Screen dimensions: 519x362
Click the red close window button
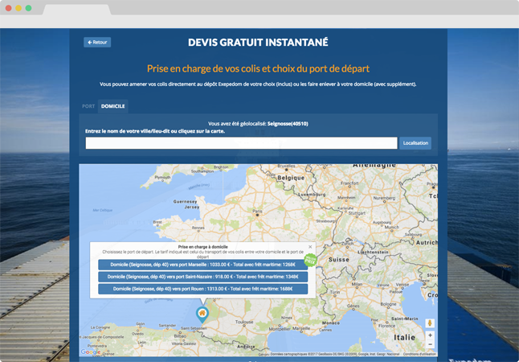tap(9, 8)
